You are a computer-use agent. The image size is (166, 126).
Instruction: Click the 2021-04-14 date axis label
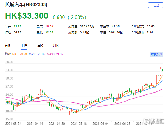pyautogui.click(x=35, y=123)
